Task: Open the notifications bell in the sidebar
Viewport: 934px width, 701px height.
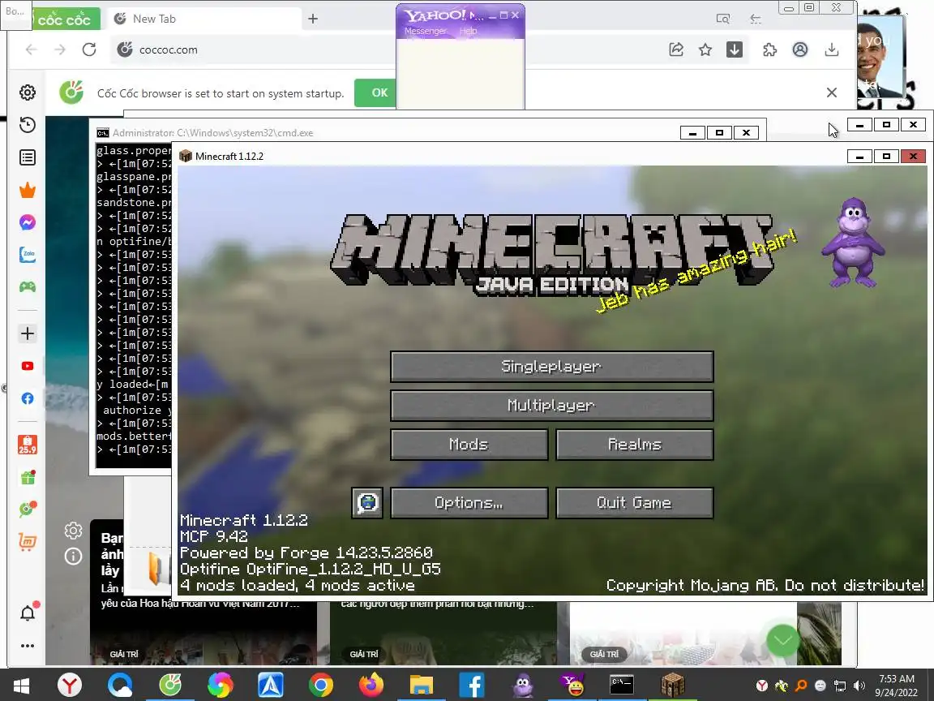Action: 28,613
